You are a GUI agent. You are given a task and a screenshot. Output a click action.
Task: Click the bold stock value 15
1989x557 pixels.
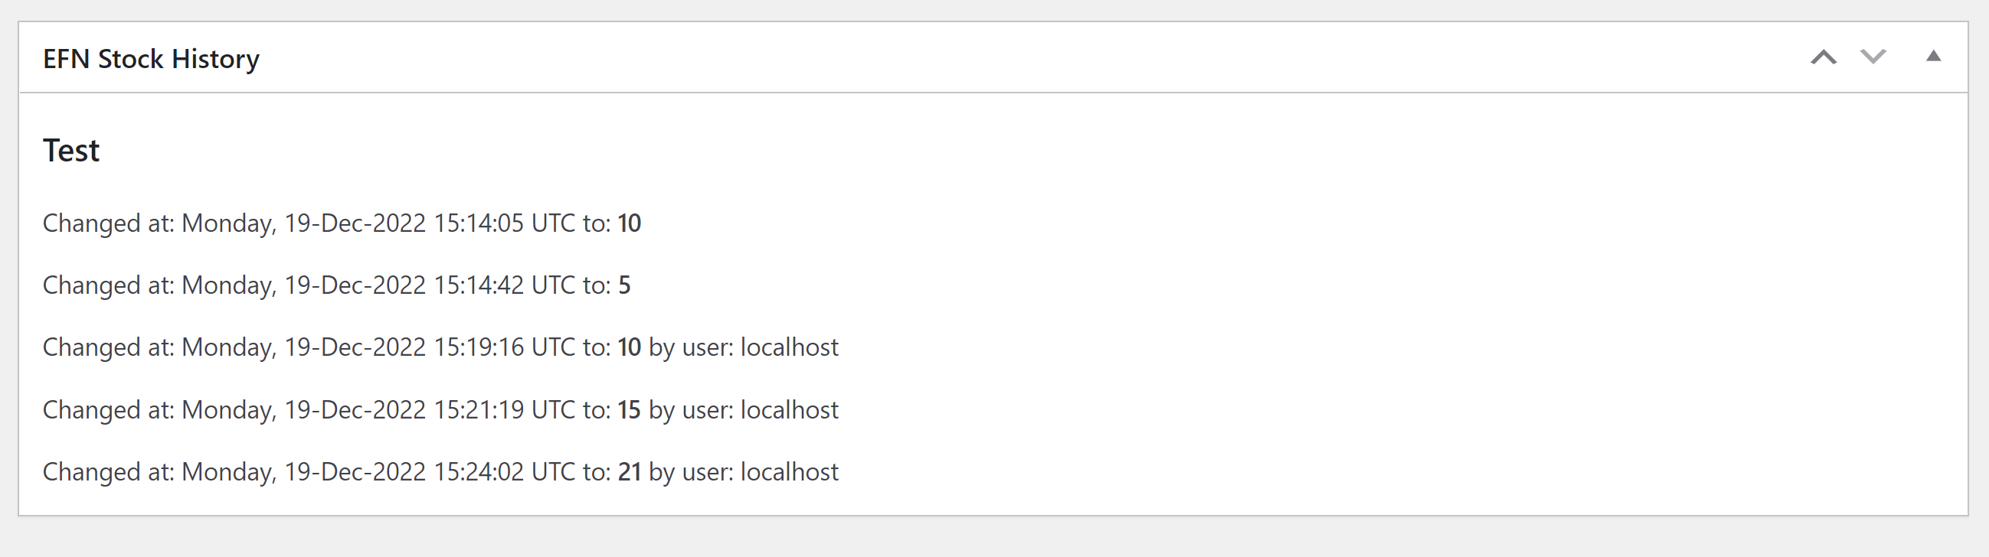click(x=630, y=410)
